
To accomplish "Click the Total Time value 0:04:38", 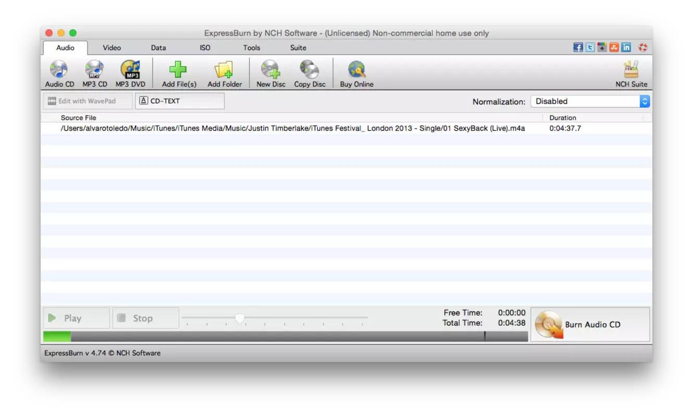I will click(512, 323).
